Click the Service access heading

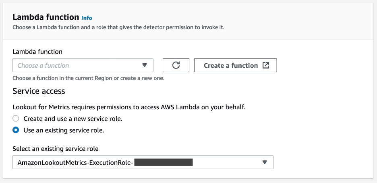click(39, 91)
